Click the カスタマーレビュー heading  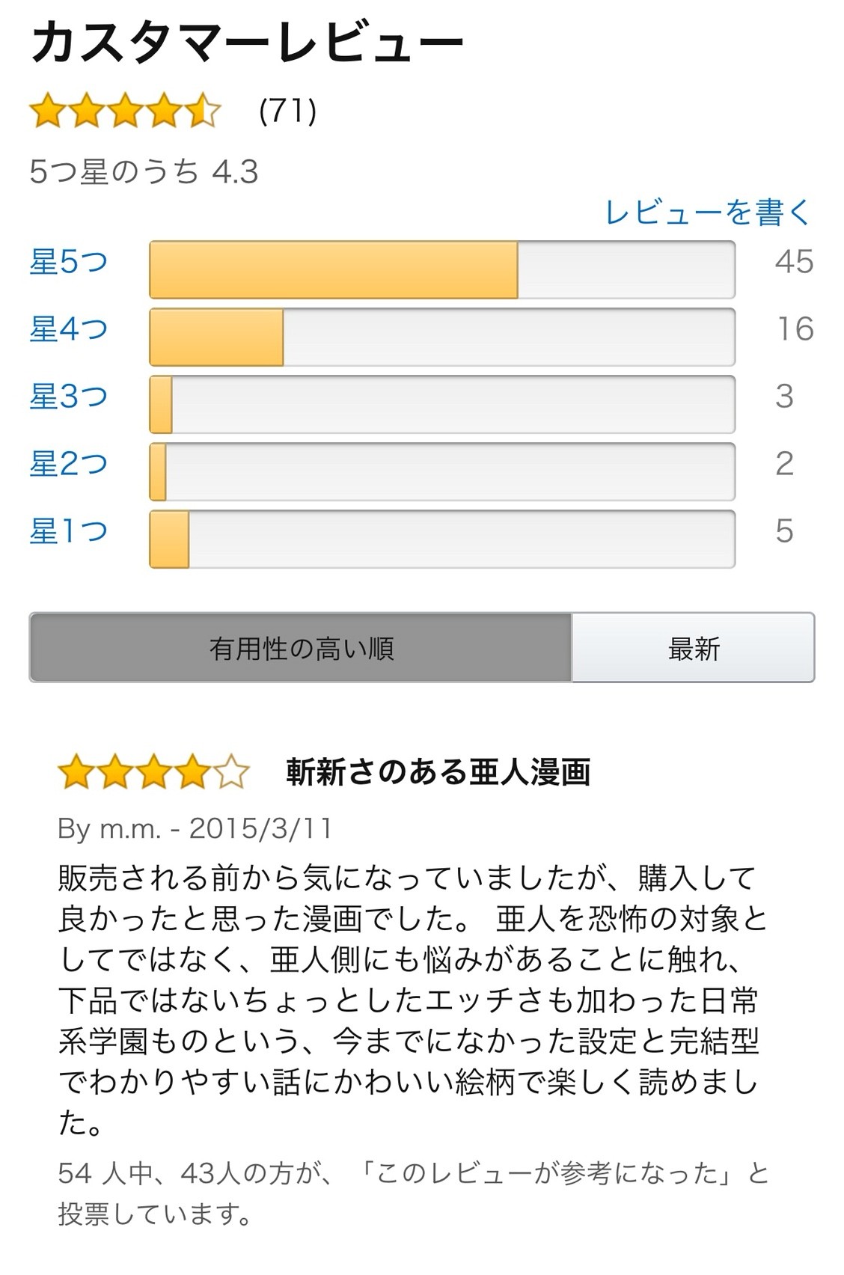(x=247, y=43)
